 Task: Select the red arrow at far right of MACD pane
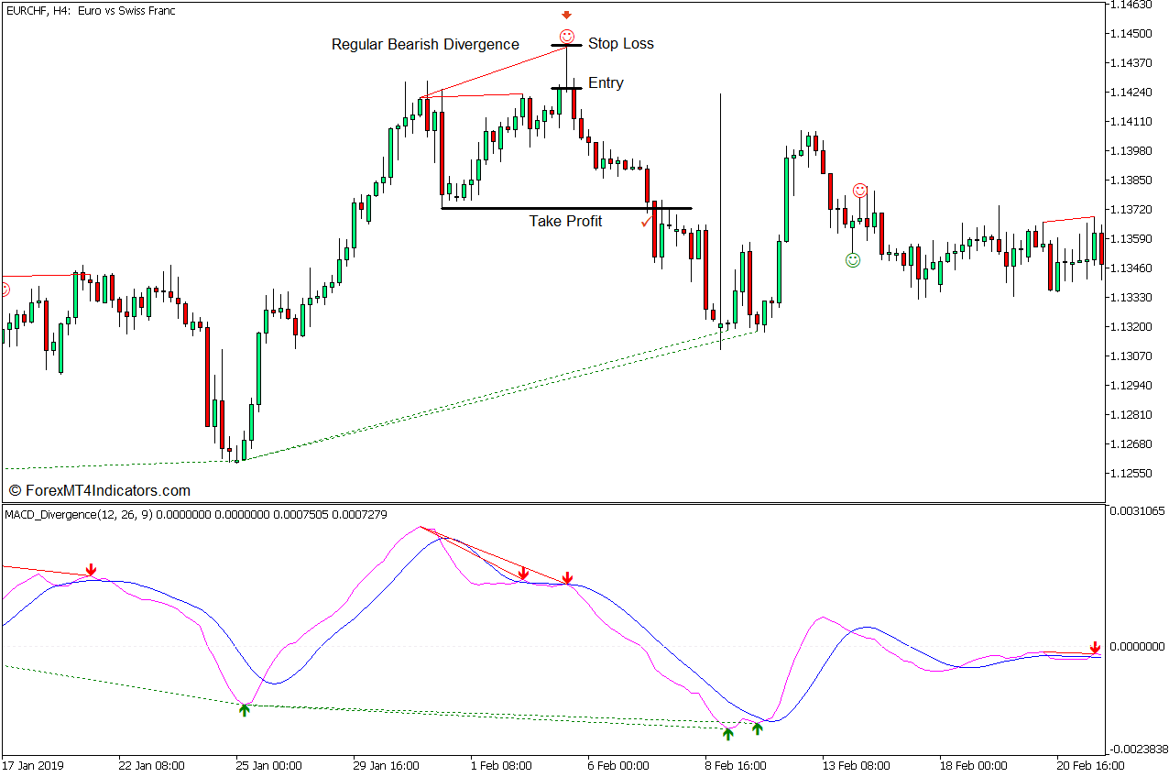pos(1096,647)
